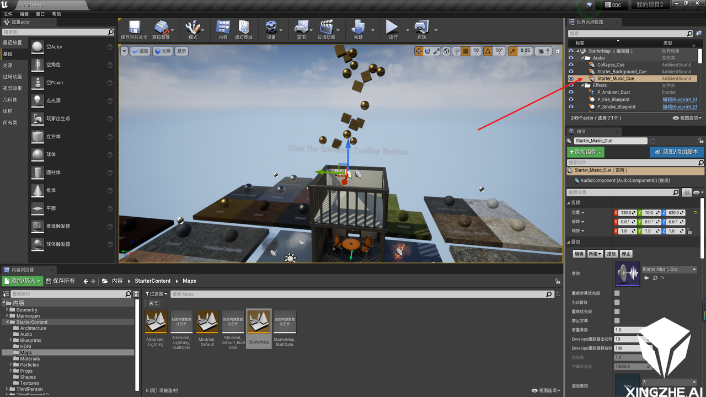Select the scale gizmo mode in viewport
The height and width of the screenshot is (397, 706).
tap(436, 51)
